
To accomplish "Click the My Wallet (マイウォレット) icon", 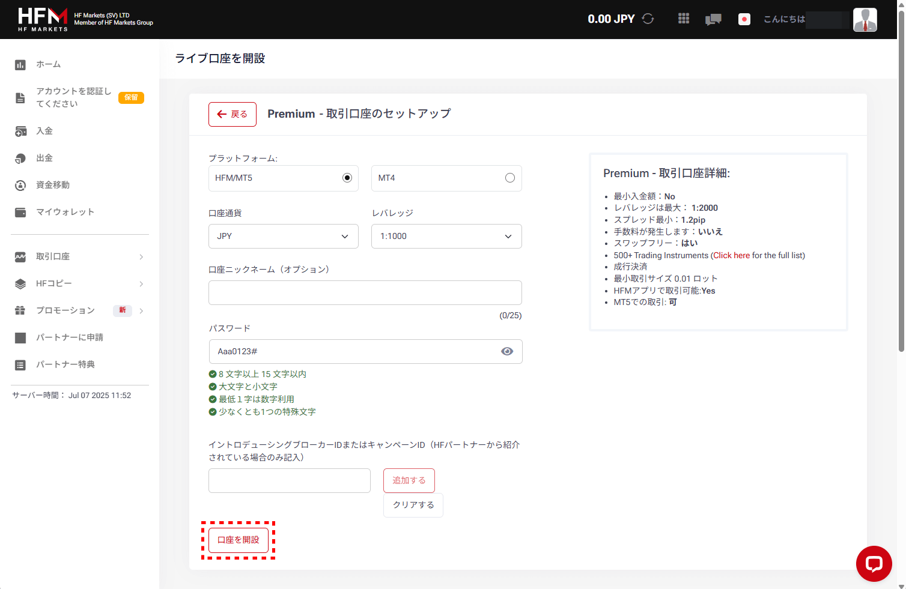I will coord(20,213).
